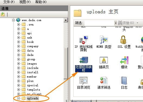
Task: Click inside the 筛选 filter text field
Action: (x=99, y=23)
